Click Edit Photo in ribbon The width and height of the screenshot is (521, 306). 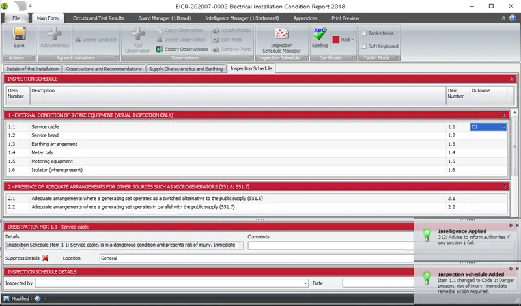228,40
